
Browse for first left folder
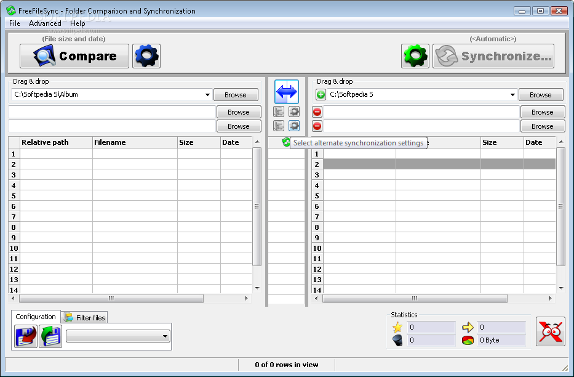236,95
